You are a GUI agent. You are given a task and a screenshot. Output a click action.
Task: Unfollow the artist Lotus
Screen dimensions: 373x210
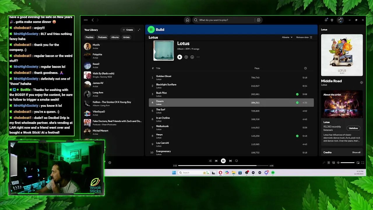[x=353, y=128]
